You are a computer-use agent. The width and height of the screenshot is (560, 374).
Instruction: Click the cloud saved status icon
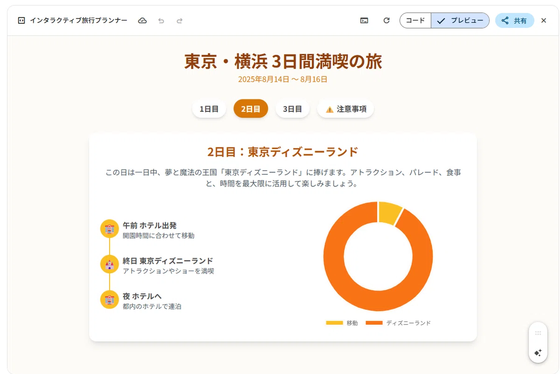(x=142, y=21)
